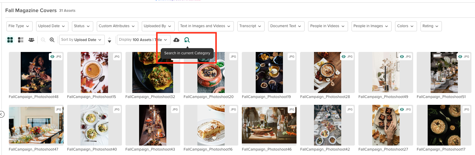Open the File Type filter
Screen dimensions: 475x155
pos(20,26)
